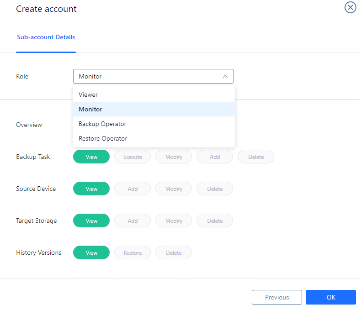Enable Restore permission for History Versions
Image resolution: width=361 pixels, height=310 pixels.
pos(133,253)
